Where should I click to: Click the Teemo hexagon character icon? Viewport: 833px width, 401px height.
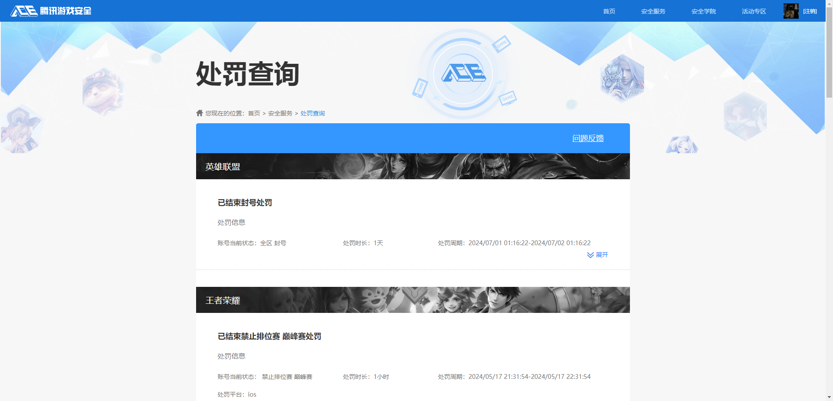[x=103, y=91]
